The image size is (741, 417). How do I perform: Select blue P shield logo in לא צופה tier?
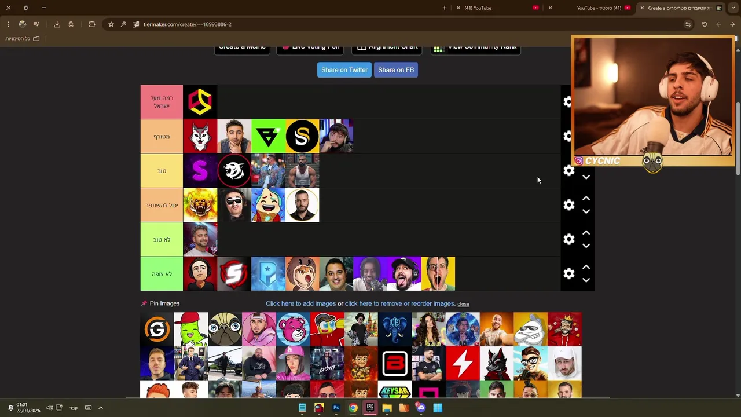[268, 274]
